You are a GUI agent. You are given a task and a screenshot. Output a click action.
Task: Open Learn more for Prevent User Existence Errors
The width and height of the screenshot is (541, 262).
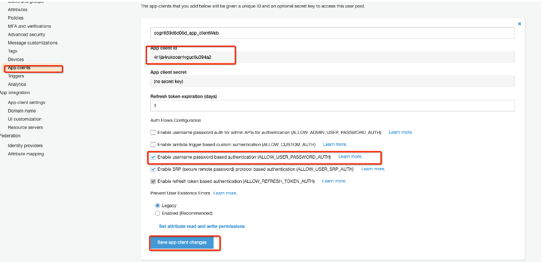[x=224, y=193]
